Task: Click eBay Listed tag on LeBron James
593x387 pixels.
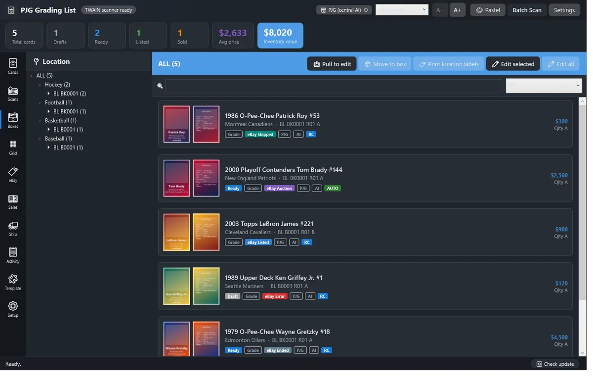Action: 258,242
